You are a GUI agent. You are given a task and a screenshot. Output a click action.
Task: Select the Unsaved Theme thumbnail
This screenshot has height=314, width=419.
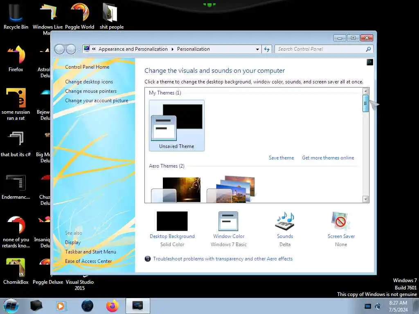[177, 126]
